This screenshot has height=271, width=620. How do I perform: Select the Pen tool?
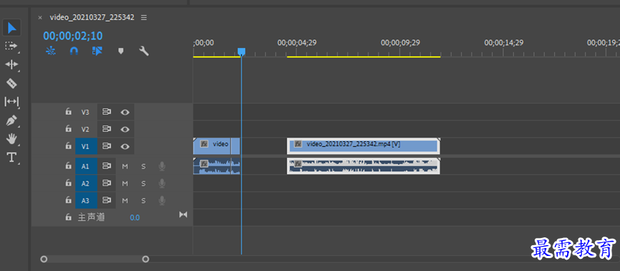[11, 120]
